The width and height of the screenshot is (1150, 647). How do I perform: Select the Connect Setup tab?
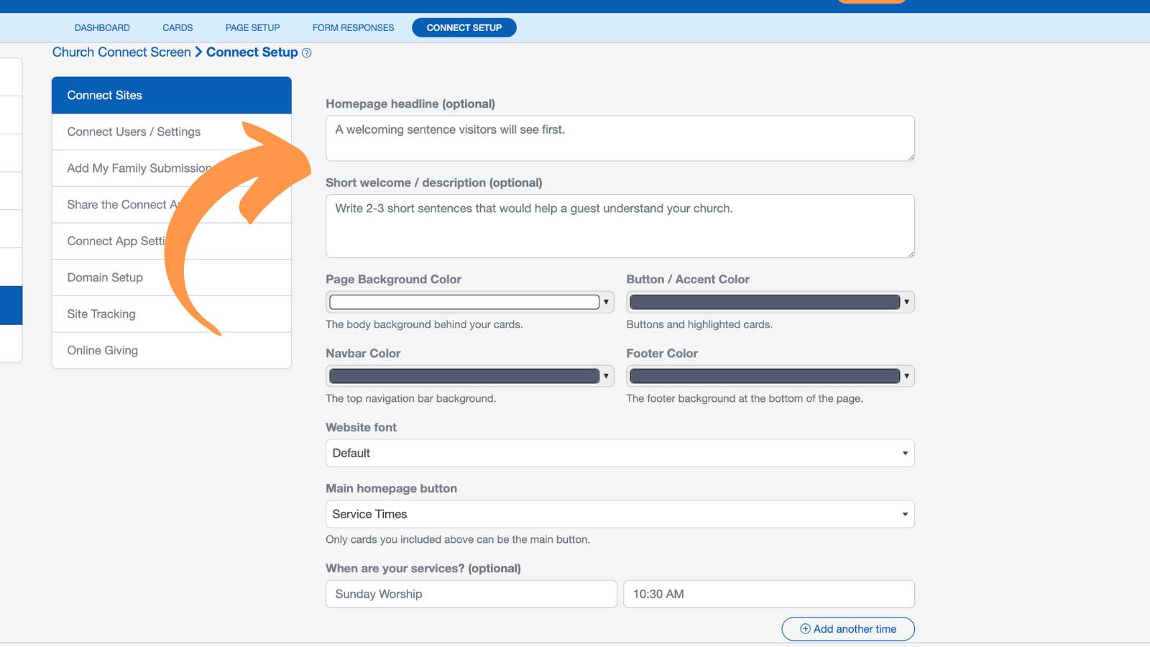pyautogui.click(x=464, y=28)
